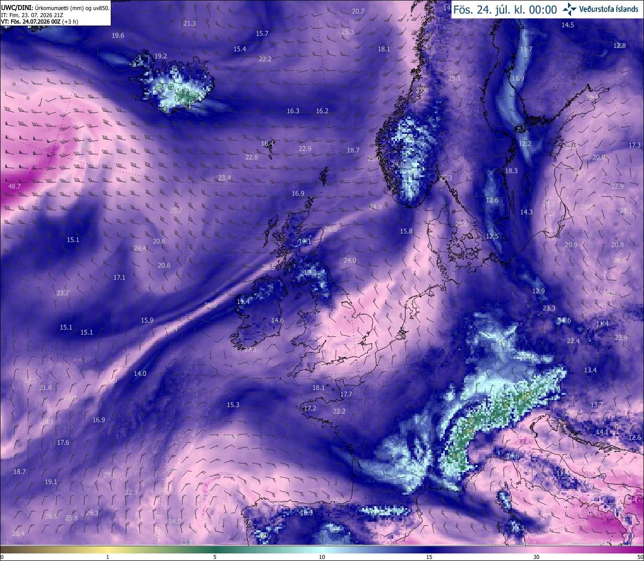Click the 5 mark on the color scale

pyautogui.click(x=215, y=557)
